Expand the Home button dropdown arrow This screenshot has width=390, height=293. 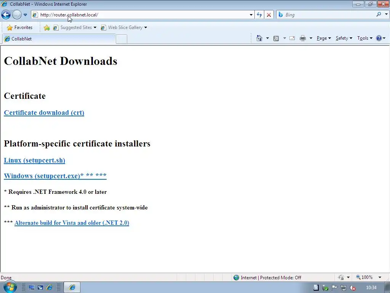[267, 38]
